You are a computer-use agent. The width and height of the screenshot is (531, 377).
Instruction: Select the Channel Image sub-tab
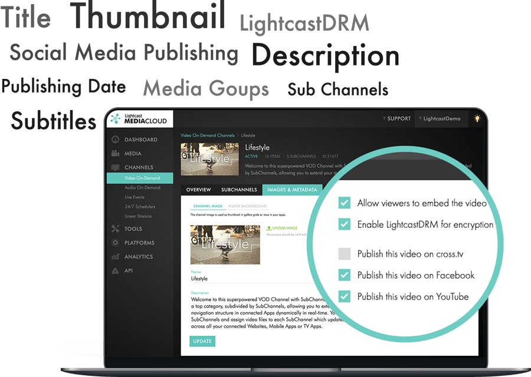(208, 206)
